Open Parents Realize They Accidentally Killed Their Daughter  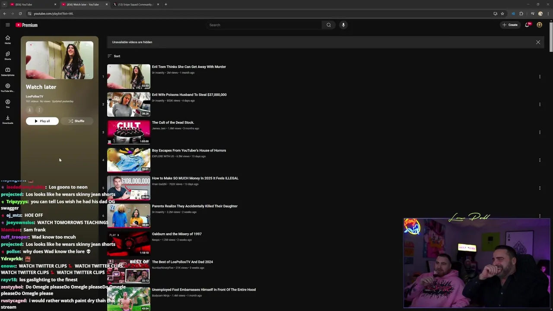(x=195, y=206)
